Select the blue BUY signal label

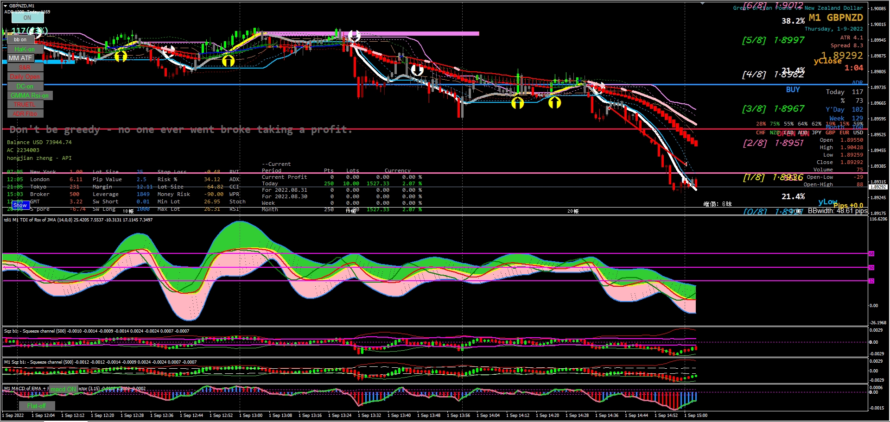point(793,90)
